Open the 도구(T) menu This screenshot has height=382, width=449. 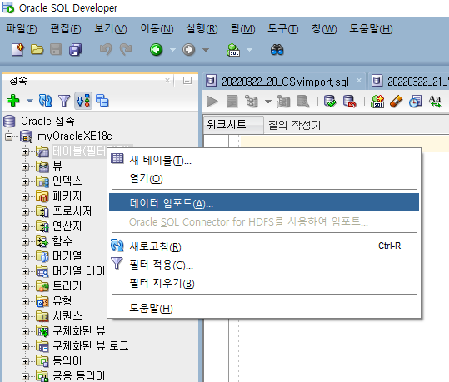pyautogui.click(x=283, y=28)
